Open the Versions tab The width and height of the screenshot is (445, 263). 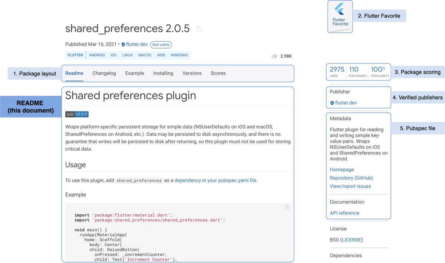[x=192, y=73]
